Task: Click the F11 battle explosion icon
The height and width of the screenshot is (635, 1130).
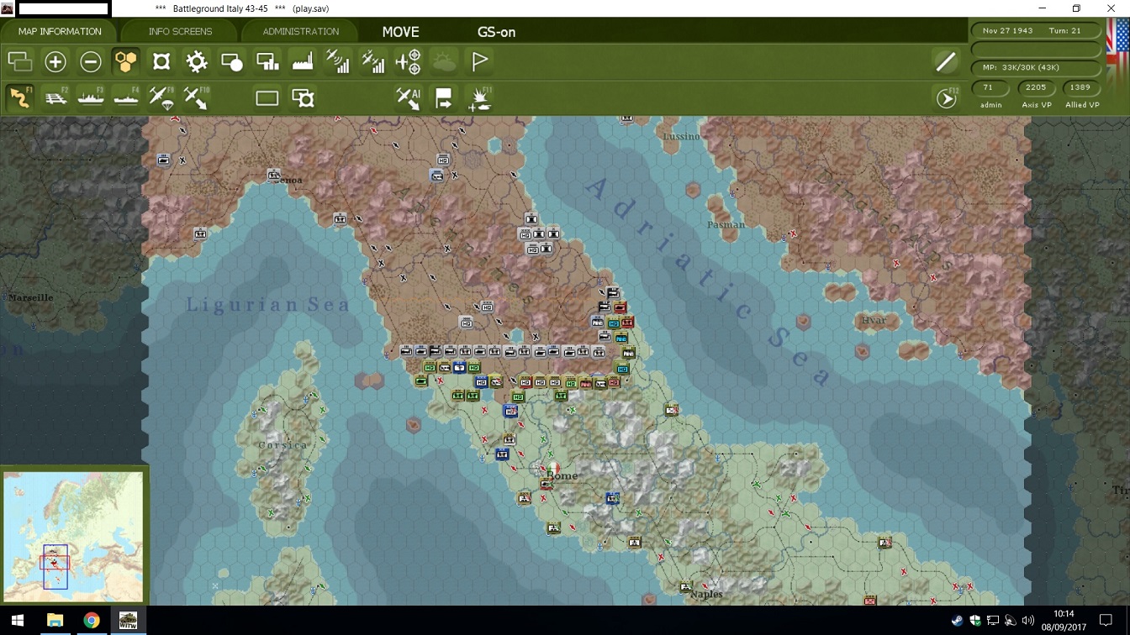Action: 480,98
